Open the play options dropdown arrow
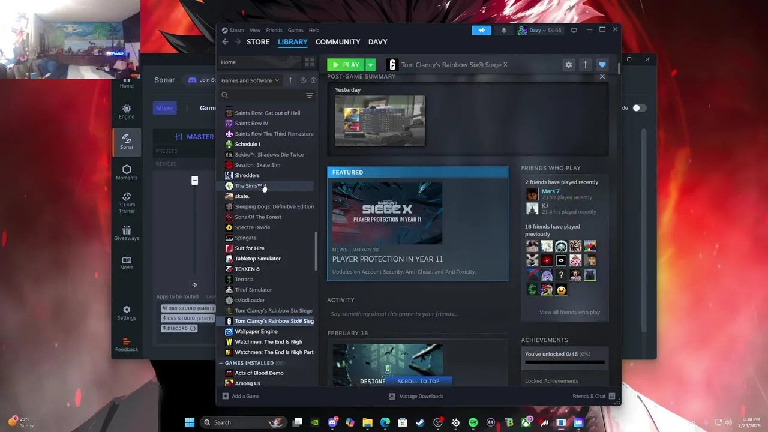The image size is (768, 432). (371, 65)
